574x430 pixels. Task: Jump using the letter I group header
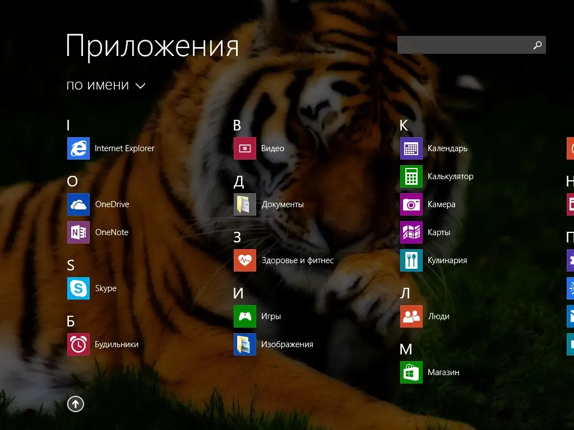pos(68,125)
